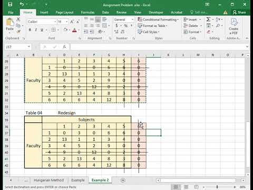Switch to the Page Layout tab
The width and height of the screenshot is (253, 190).
(x=64, y=12)
